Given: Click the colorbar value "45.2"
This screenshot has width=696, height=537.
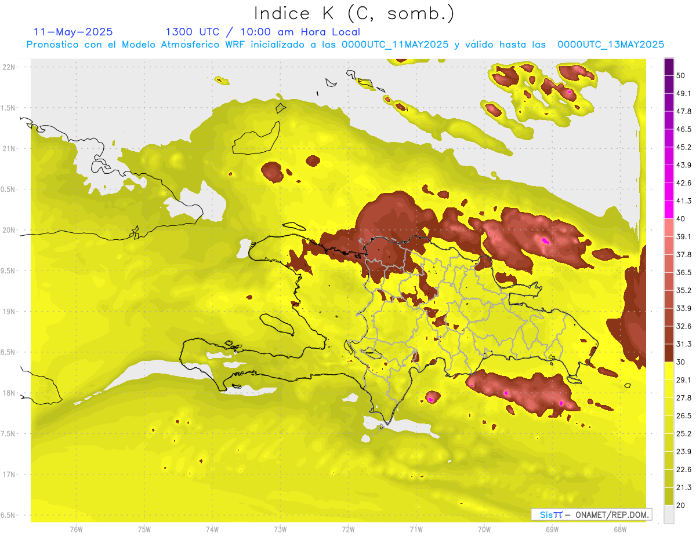Looking at the screenshot, I should pos(683,147).
